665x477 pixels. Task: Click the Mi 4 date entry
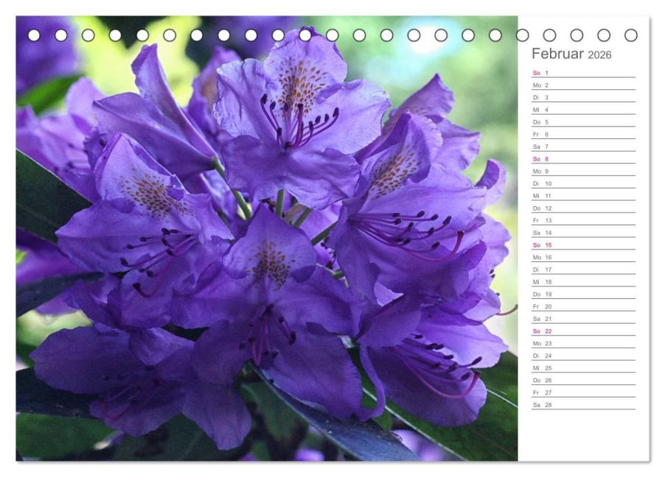584,110
